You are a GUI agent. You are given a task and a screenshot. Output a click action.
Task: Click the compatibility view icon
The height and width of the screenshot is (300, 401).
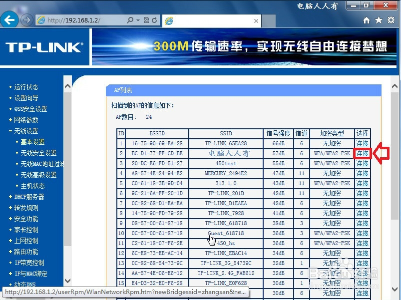(x=146, y=20)
